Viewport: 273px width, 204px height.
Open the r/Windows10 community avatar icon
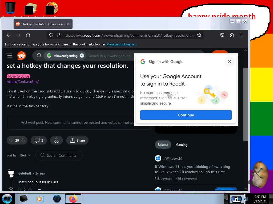(x=158, y=158)
